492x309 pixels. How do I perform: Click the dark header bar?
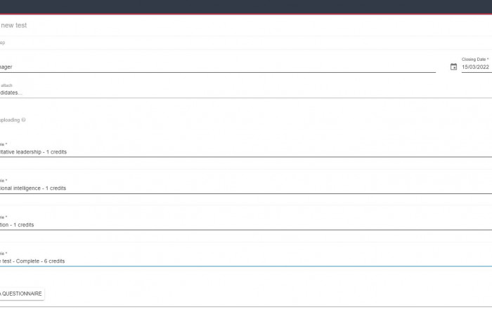(x=246, y=7)
